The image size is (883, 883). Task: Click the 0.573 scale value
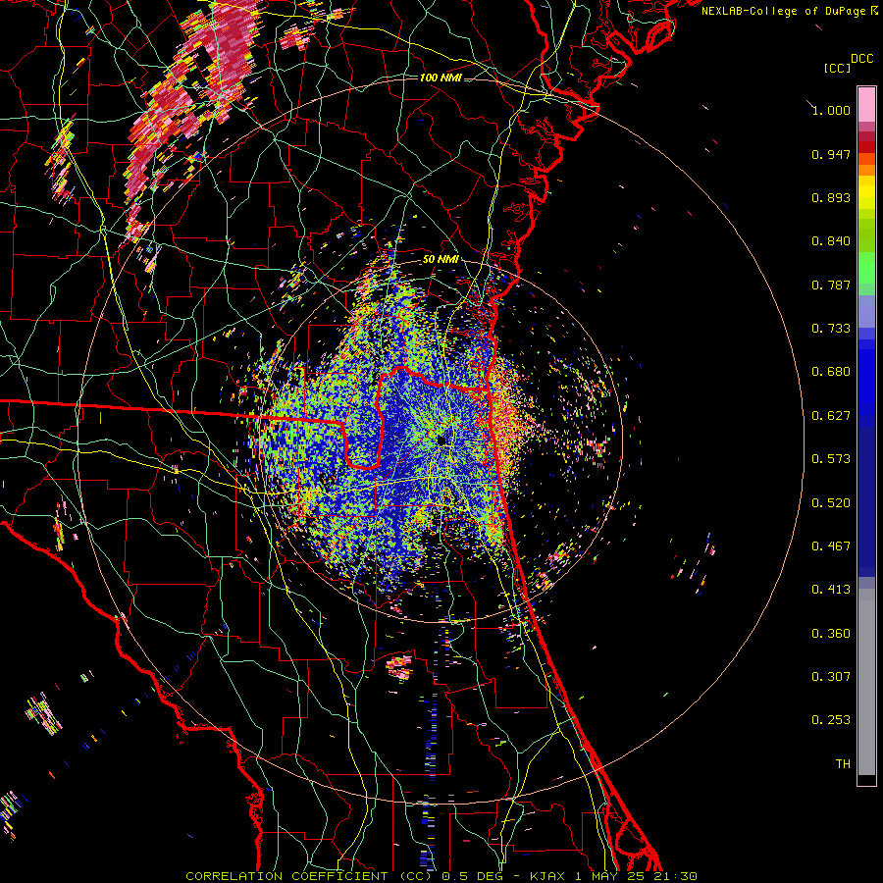[x=831, y=459]
